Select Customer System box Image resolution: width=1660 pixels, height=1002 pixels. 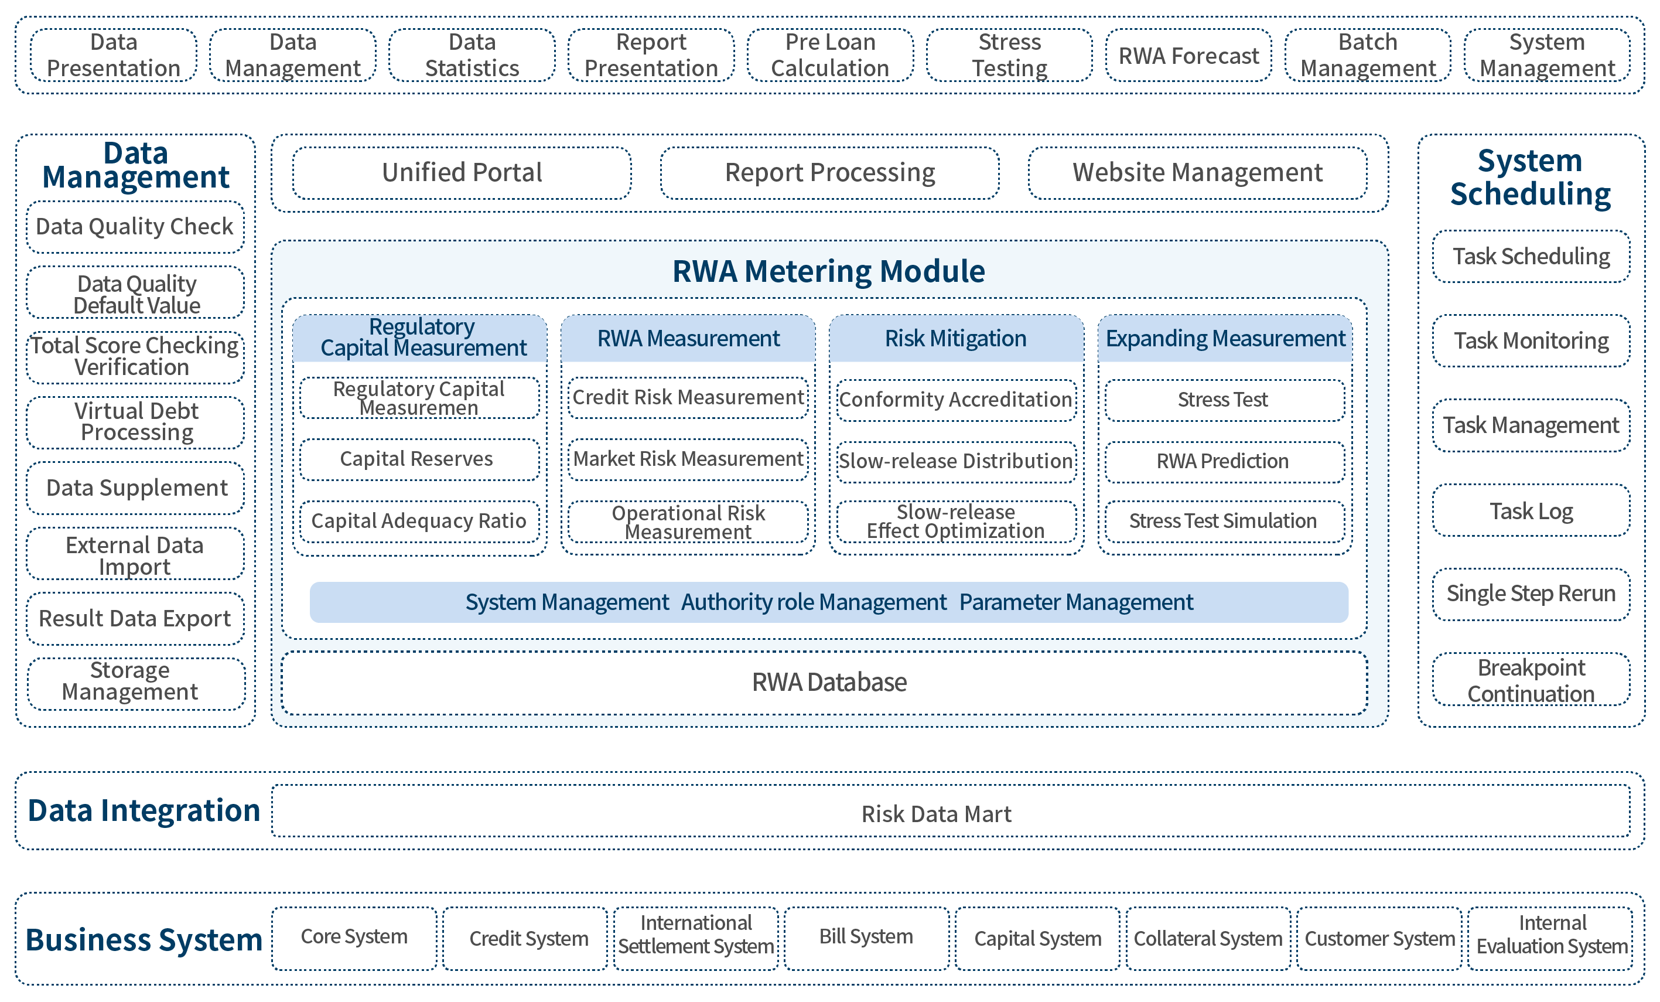[x=1379, y=939]
